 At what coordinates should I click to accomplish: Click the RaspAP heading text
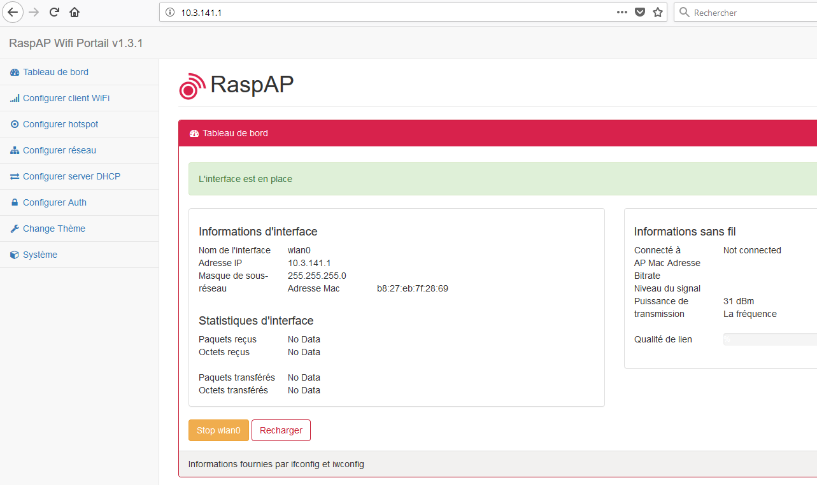pyautogui.click(x=252, y=85)
